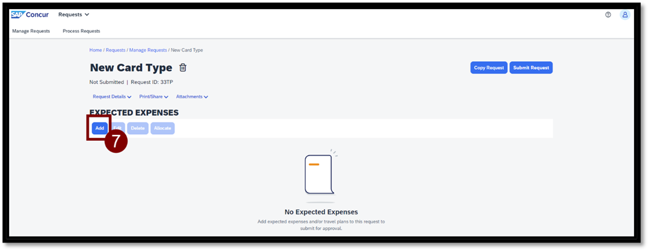Follow the Home breadcrumb link
Screen dimensions: 649x251
tap(96, 50)
